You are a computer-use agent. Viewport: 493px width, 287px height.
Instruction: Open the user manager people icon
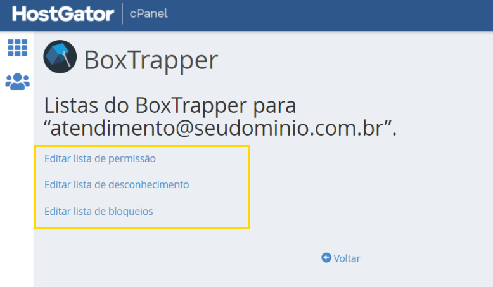pos(18,82)
